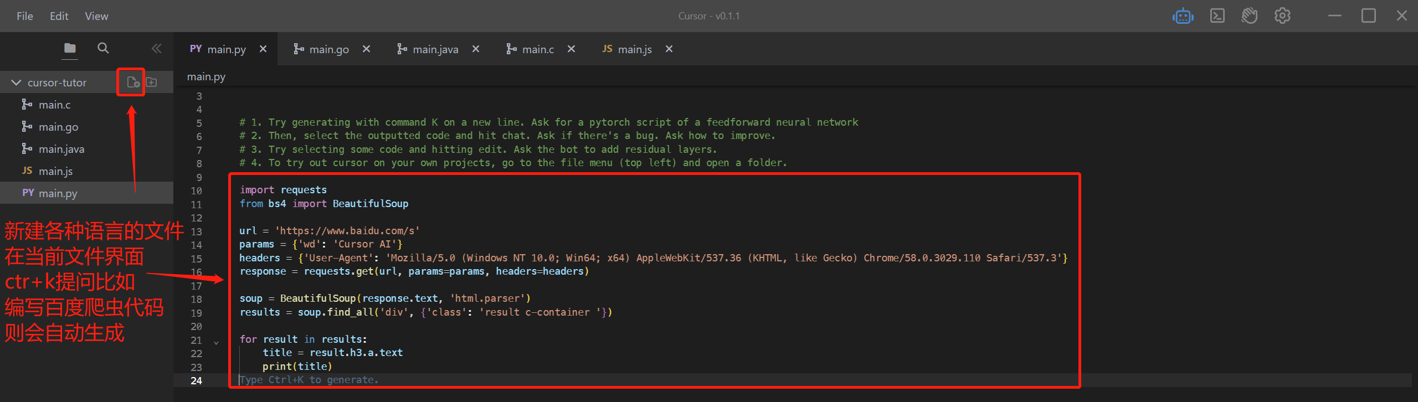1418x402 pixels.
Task: Create a new file in cursor-tutor
Action: point(133,82)
